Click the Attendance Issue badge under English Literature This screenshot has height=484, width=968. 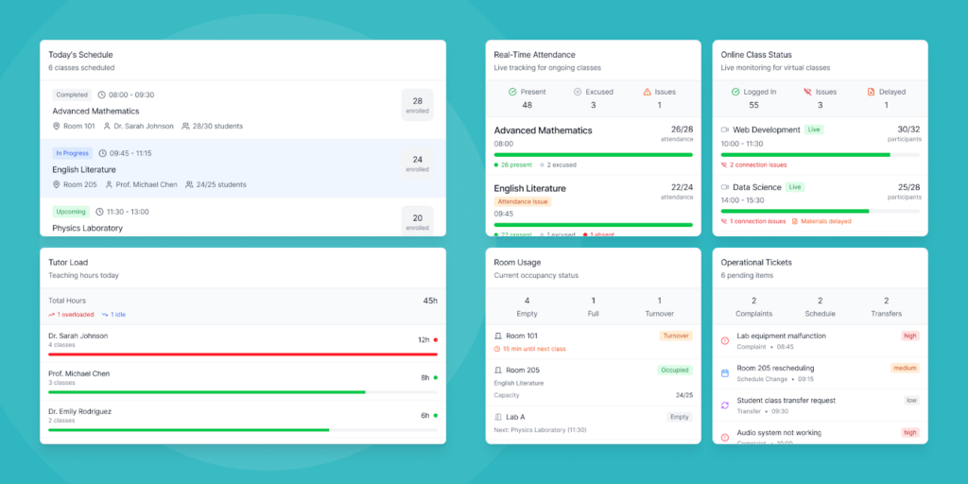pyautogui.click(x=522, y=201)
